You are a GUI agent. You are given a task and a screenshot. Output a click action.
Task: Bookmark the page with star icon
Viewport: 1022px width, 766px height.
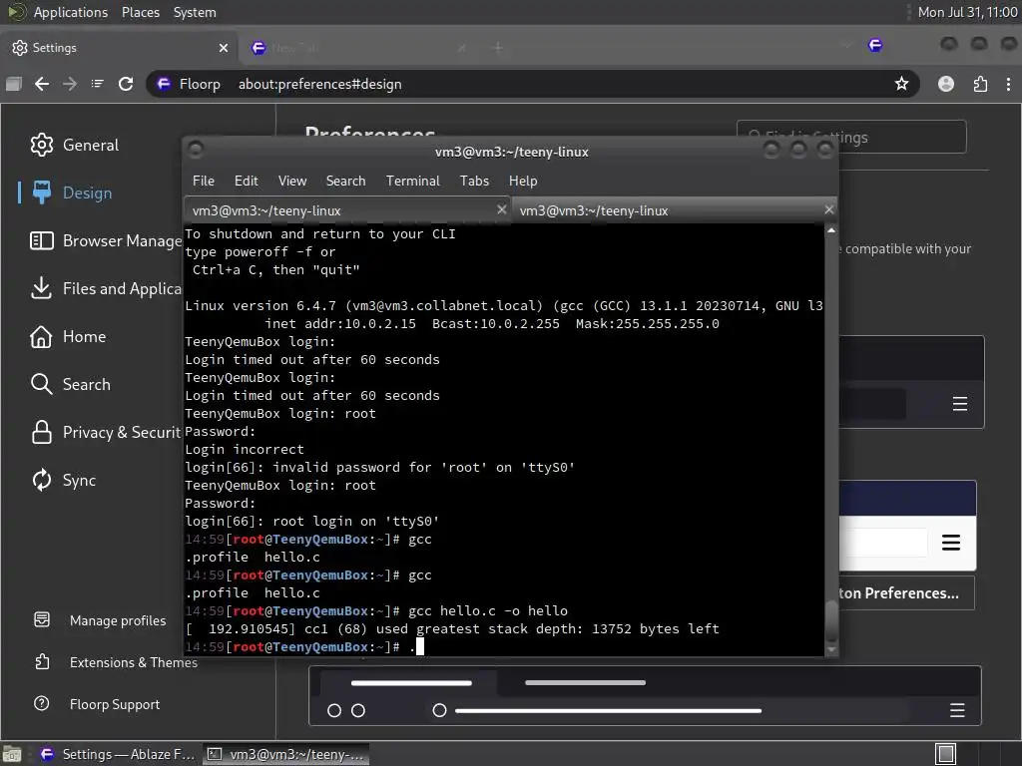pos(901,84)
